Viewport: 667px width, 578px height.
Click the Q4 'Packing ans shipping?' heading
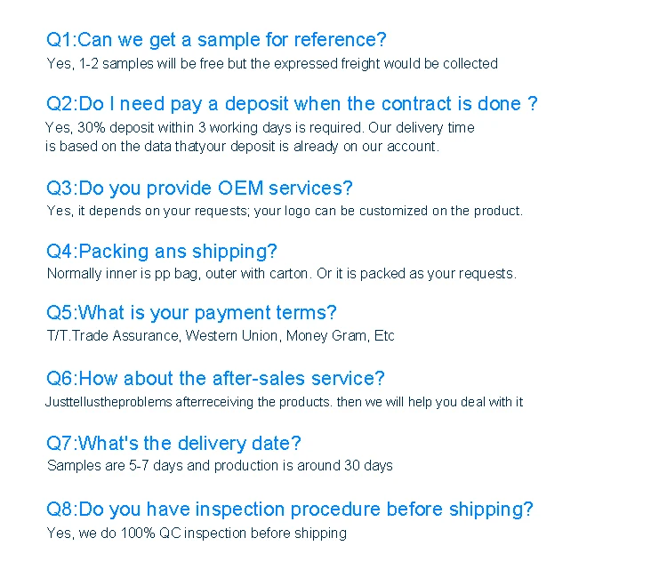point(162,252)
